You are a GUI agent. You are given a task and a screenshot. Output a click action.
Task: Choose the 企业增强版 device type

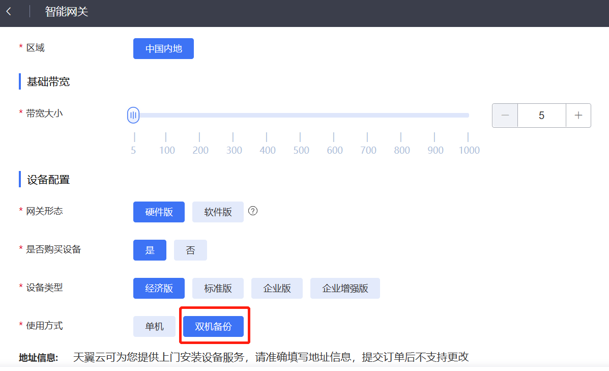(x=345, y=288)
